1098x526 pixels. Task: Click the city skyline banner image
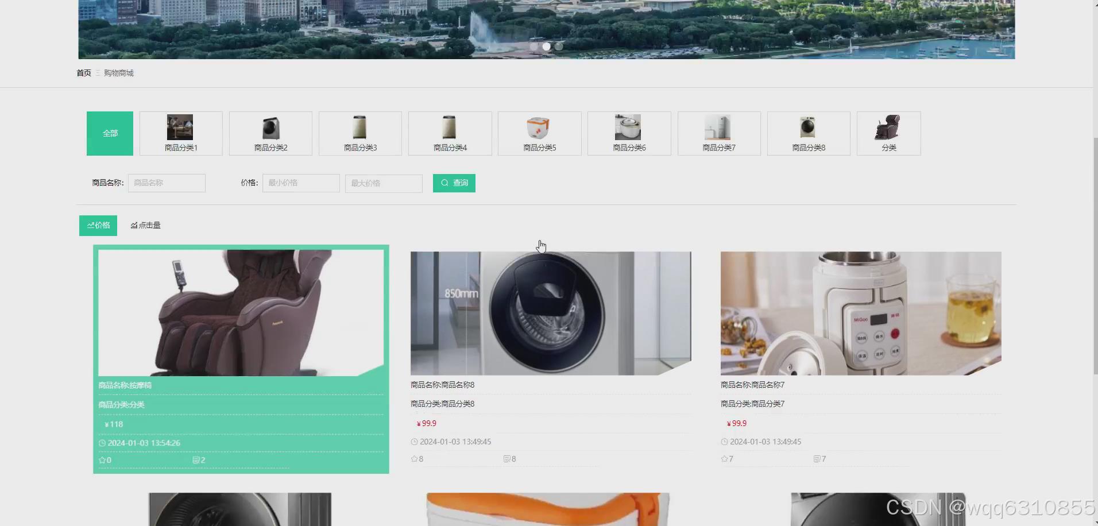(x=547, y=29)
